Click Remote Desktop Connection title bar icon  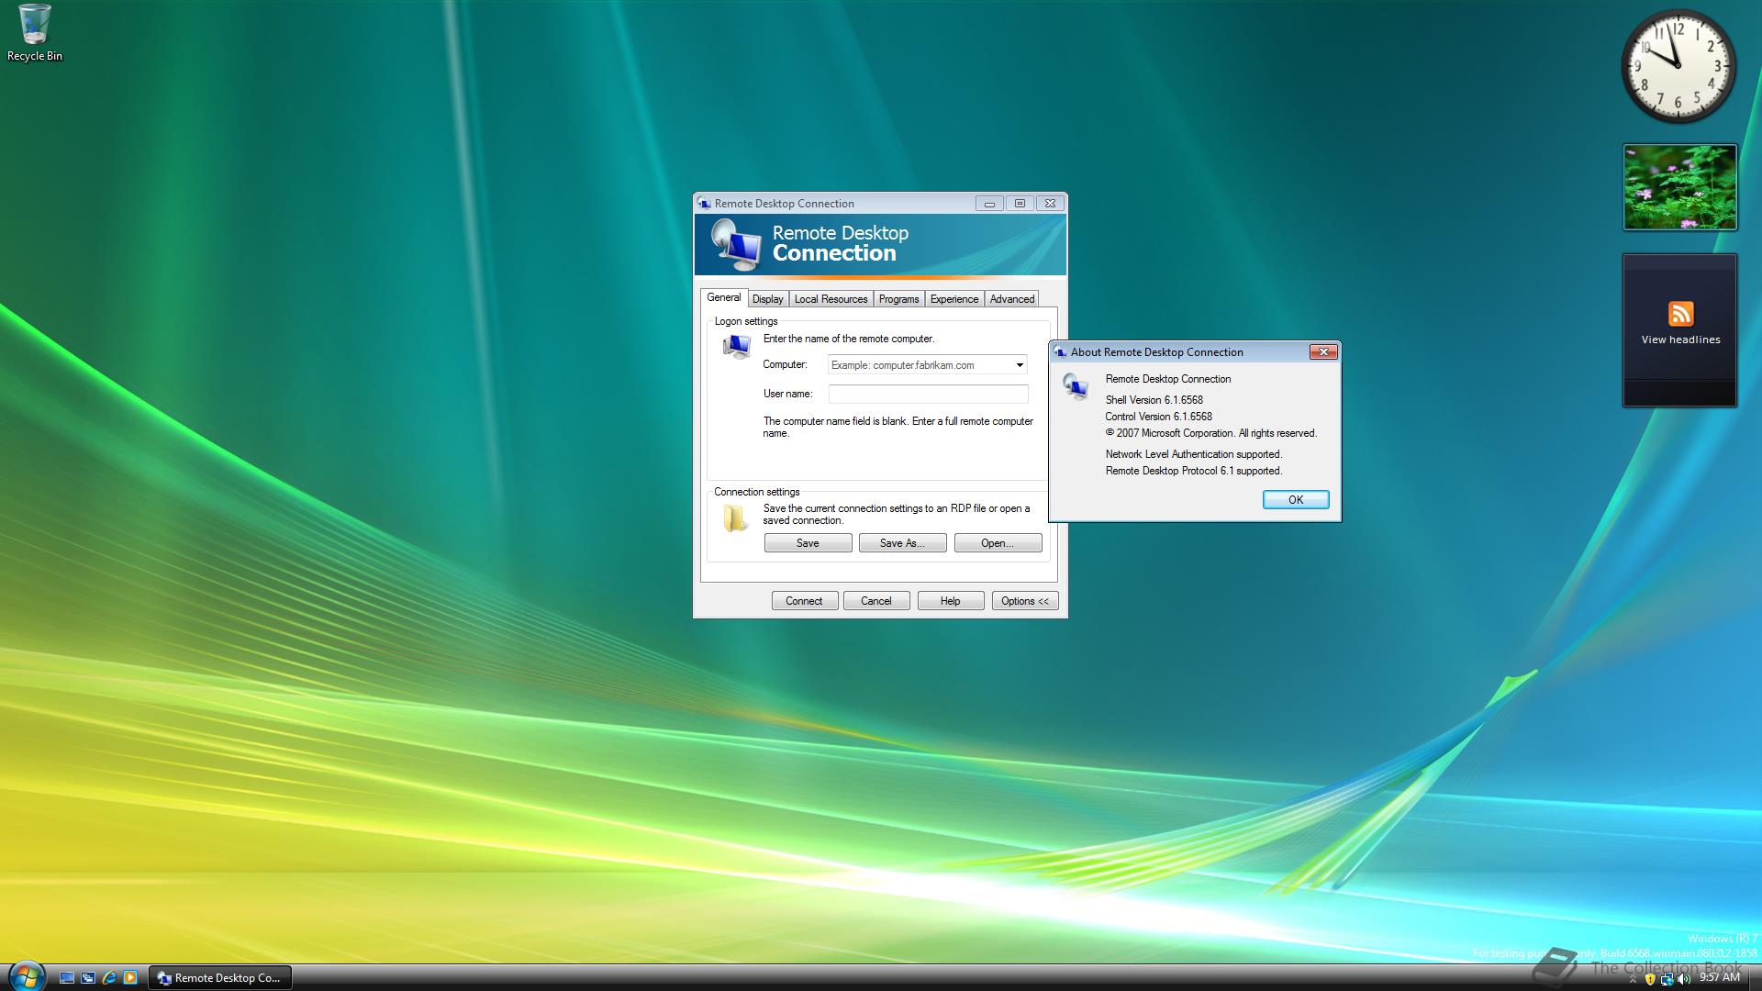704,204
